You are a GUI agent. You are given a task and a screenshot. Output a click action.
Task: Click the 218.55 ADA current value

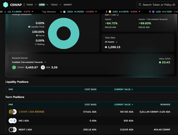[127, 130]
